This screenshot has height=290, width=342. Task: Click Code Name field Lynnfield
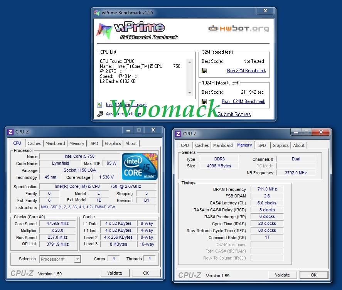pos(61,163)
